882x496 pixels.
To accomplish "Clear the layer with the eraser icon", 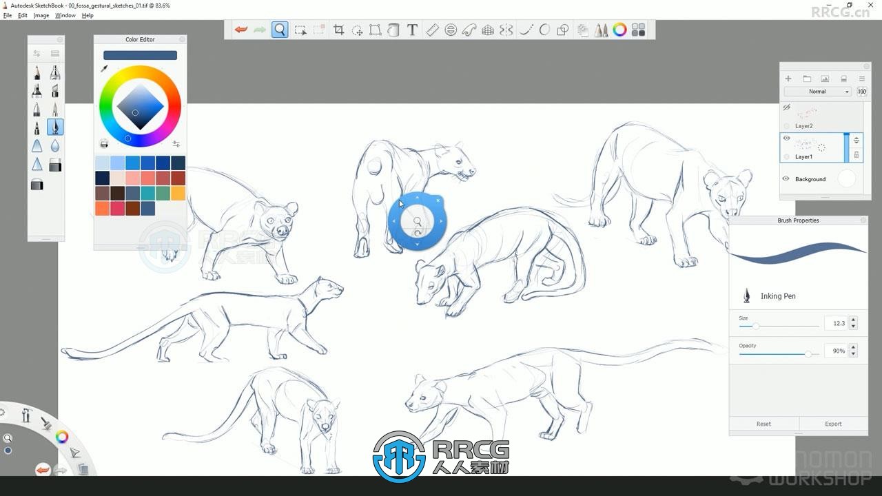I will [843, 79].
